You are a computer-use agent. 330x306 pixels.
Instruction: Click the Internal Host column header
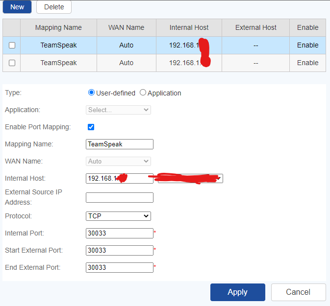(x=189, y=27)
